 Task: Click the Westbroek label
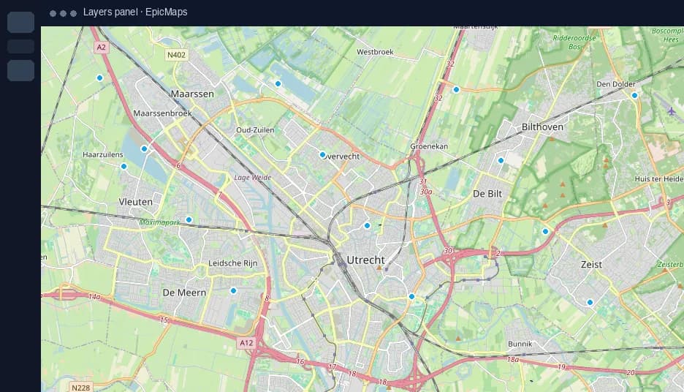[x=375, y=52]
